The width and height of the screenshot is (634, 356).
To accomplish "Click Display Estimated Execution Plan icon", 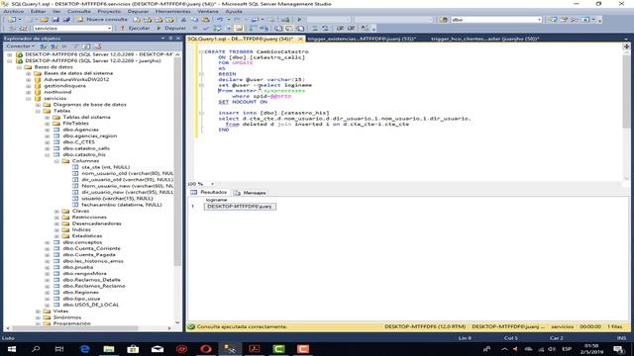I will coord(217,29).
